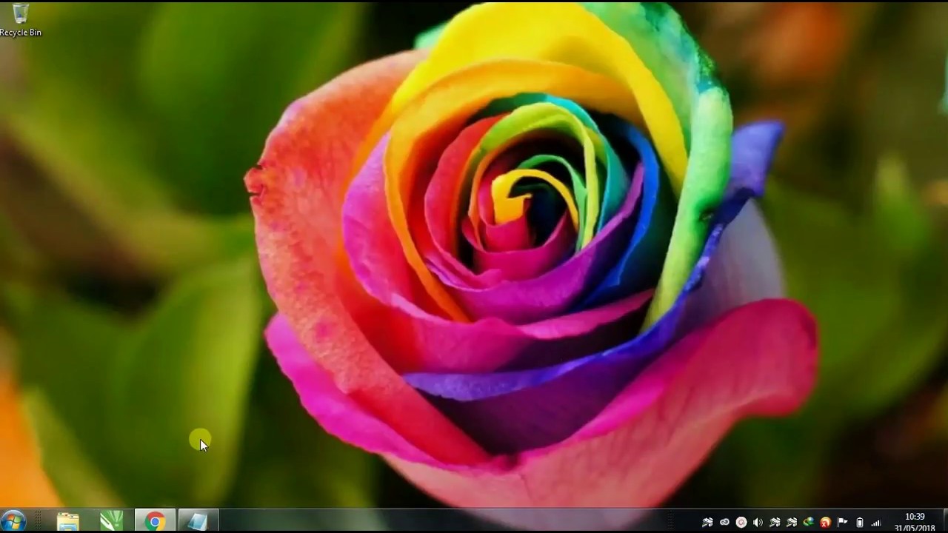Click the Recycle Bin text label
This screenshot has height=533, width=948.
pos(20,33)
